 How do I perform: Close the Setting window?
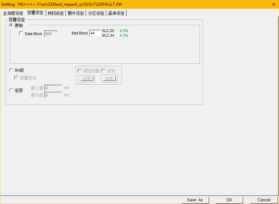pos(274,4)
